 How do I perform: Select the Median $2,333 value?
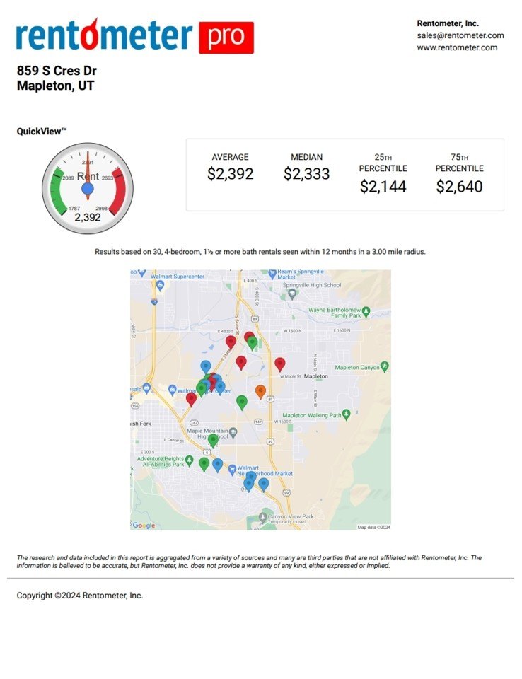click(x=306, y=174)
